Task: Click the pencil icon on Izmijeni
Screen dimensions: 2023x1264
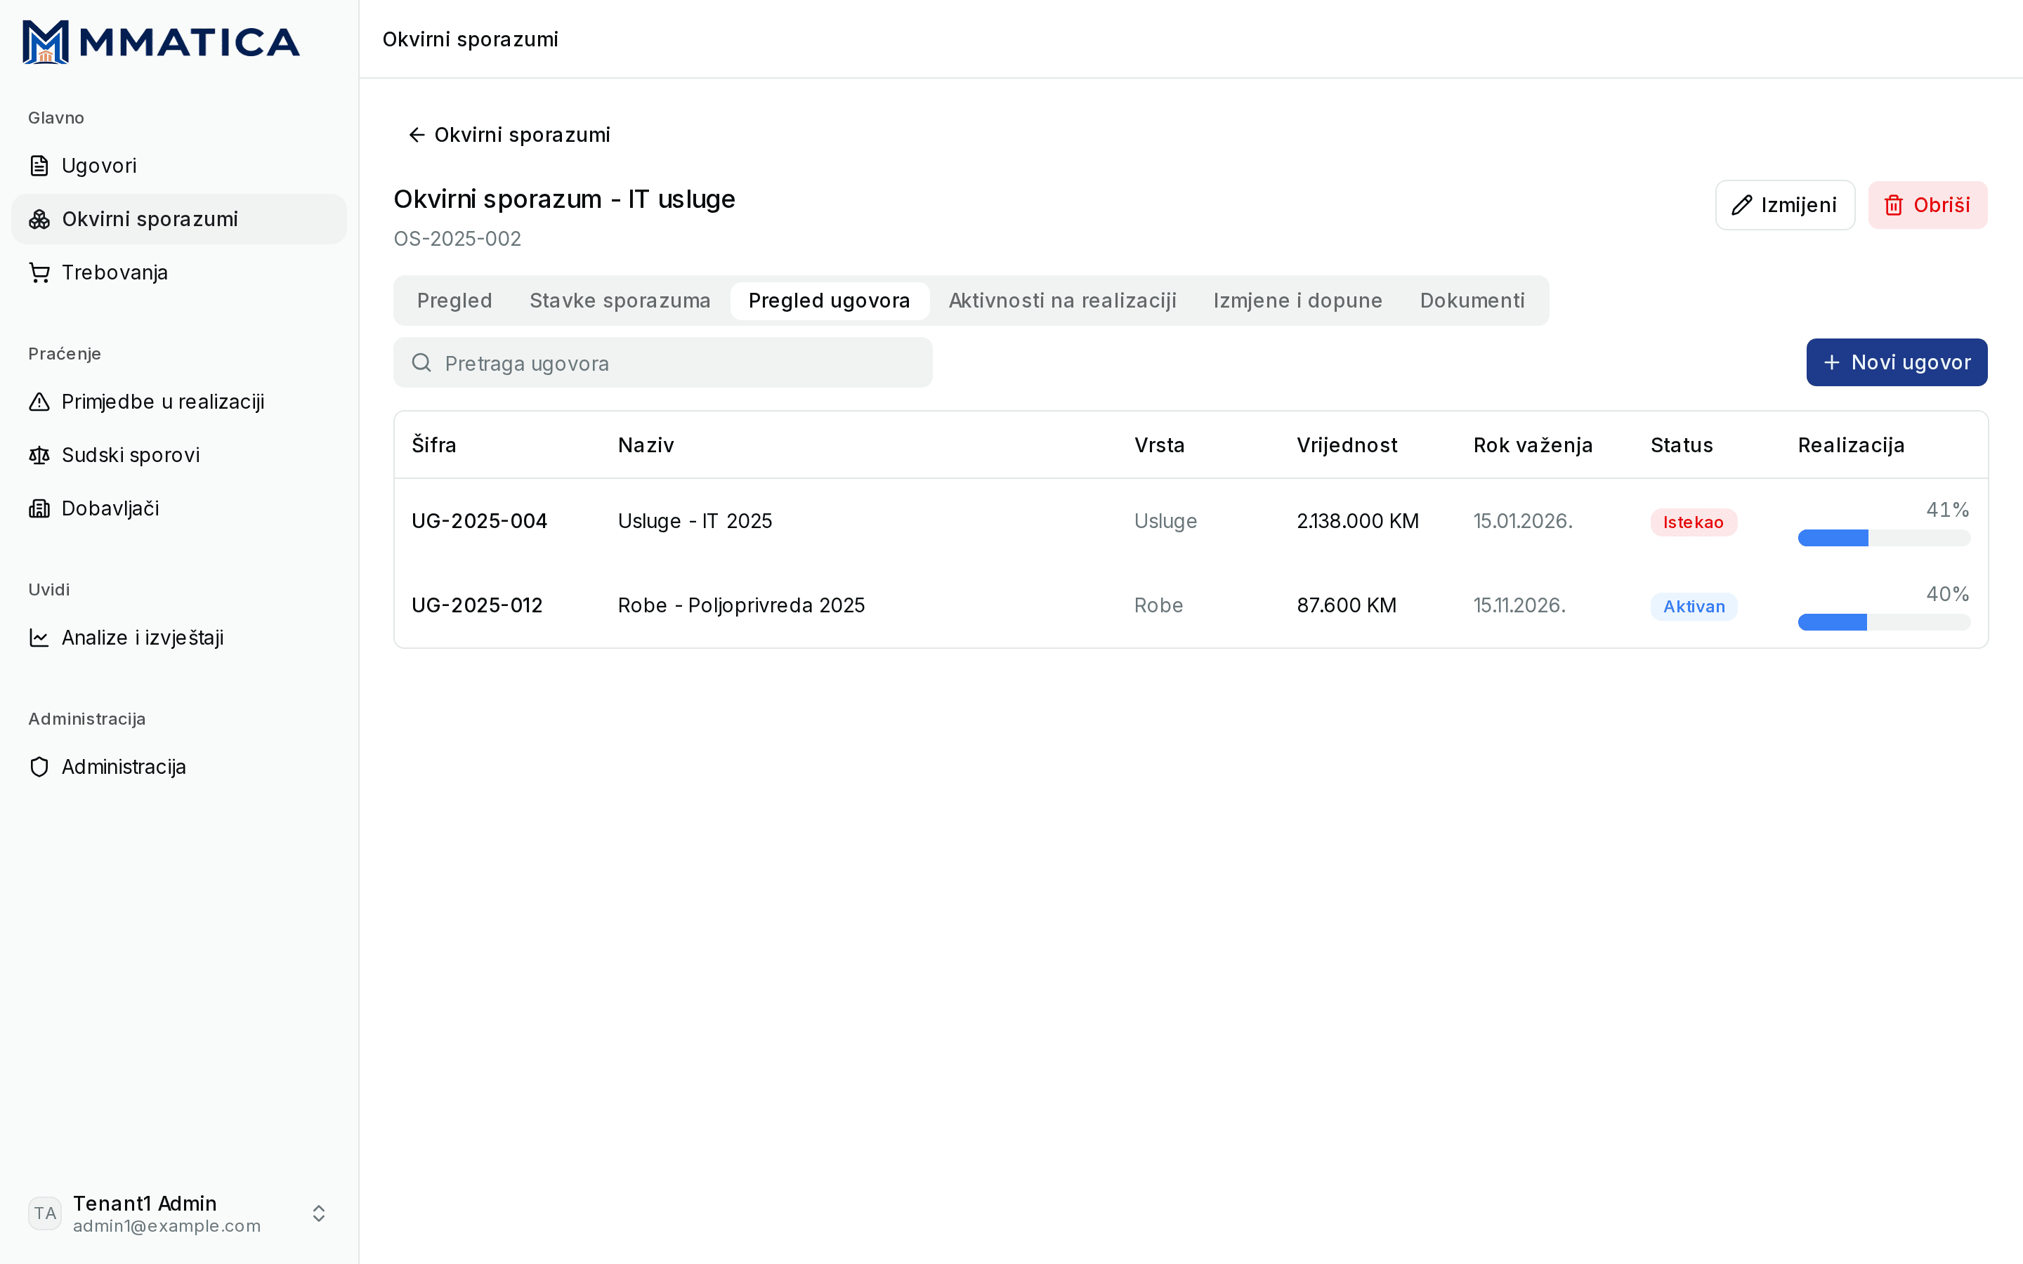Action: point(1741,205)
